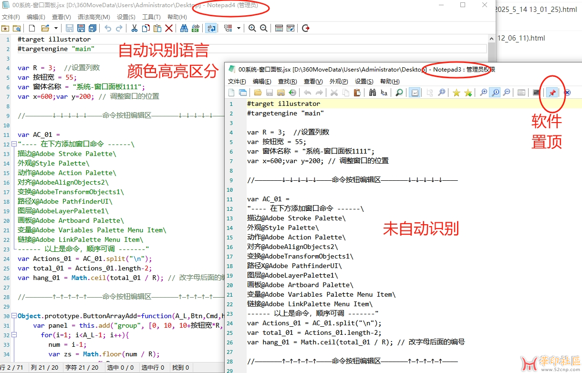The height and width of the screenshot is (373, 582).
Task: Redo the edit in Notepad4
Action: click(x=119, y=28)
